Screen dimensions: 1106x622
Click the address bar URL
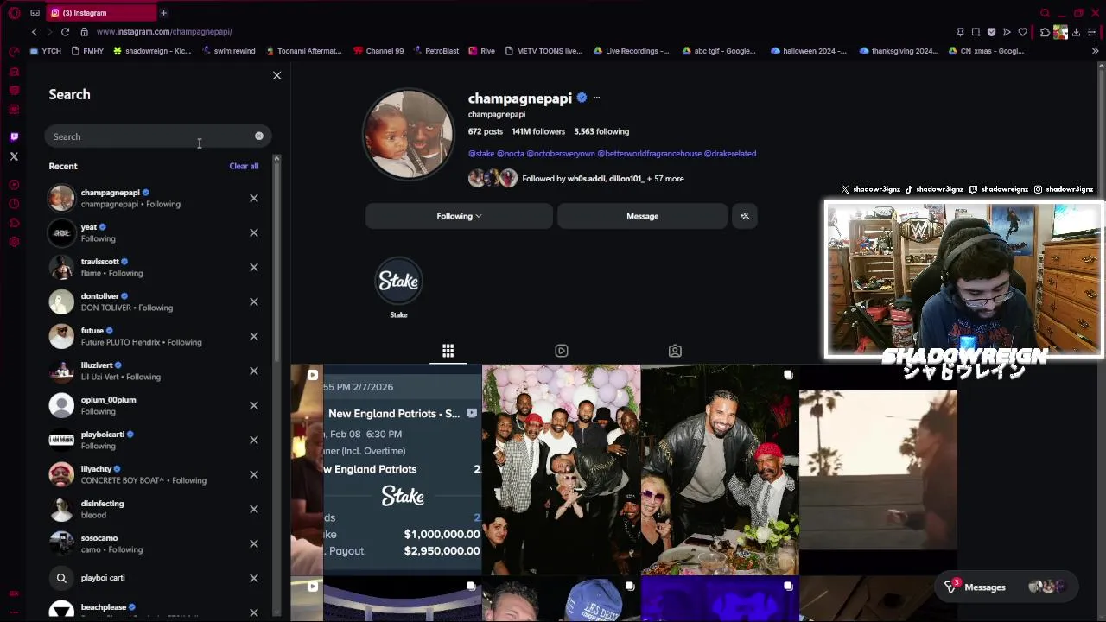pyautogui.click(x=164, y=32)
